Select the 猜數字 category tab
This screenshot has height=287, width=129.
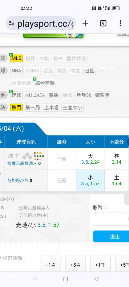pos(102,95)
